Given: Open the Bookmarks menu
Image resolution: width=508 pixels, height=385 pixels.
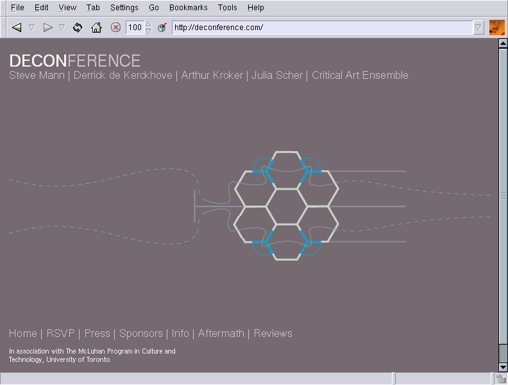Looking at the screenshot, I should click(x=189, y=8).
